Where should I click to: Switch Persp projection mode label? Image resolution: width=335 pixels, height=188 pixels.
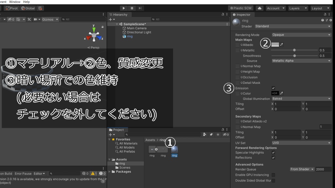[x=93, y=48]
